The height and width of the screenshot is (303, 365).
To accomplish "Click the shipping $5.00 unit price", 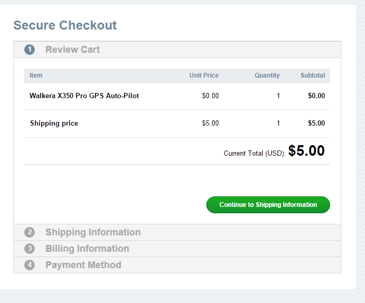I will click(x=210, y=124).
